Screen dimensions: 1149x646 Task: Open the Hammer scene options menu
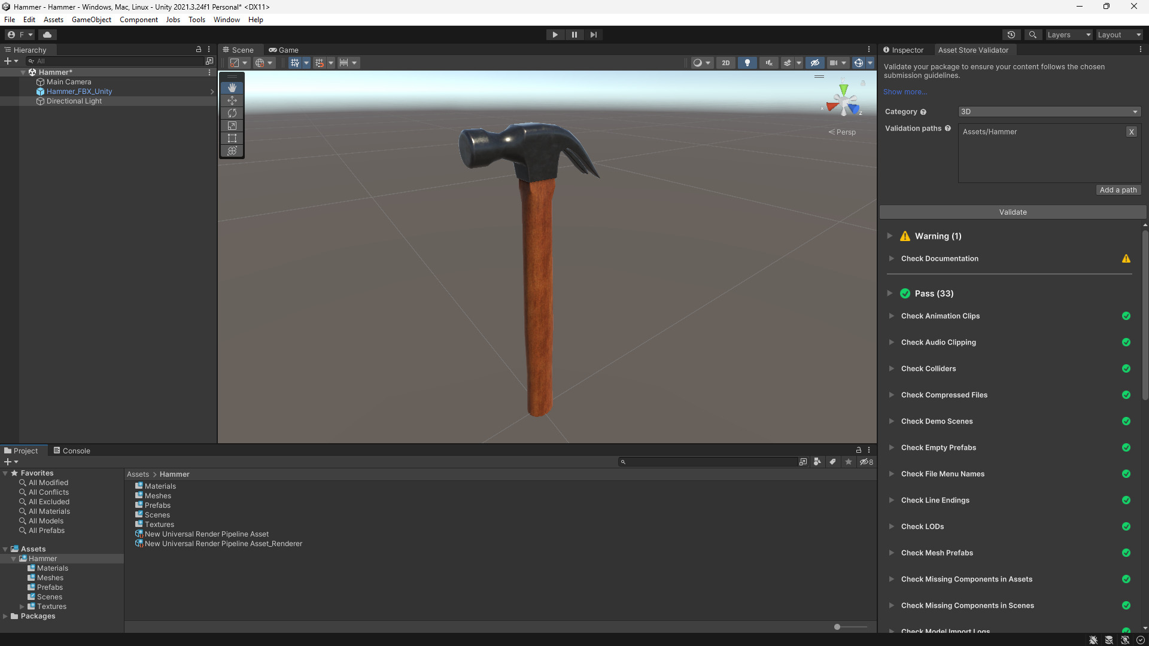(x=209, y=72)
